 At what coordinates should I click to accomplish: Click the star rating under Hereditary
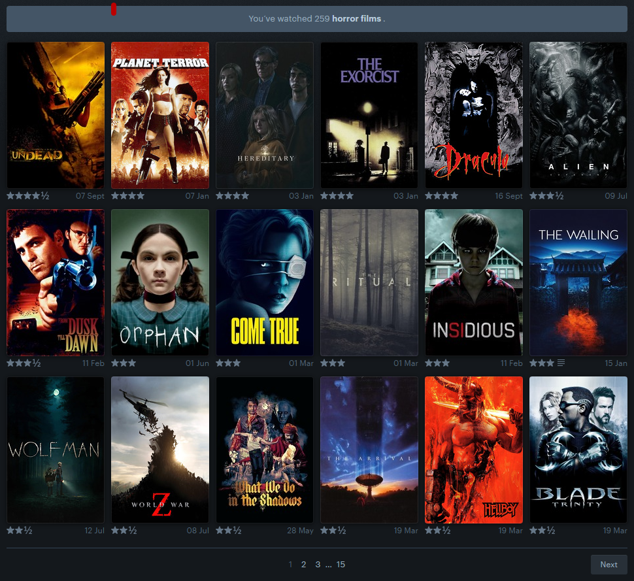[x=233, y=195]
